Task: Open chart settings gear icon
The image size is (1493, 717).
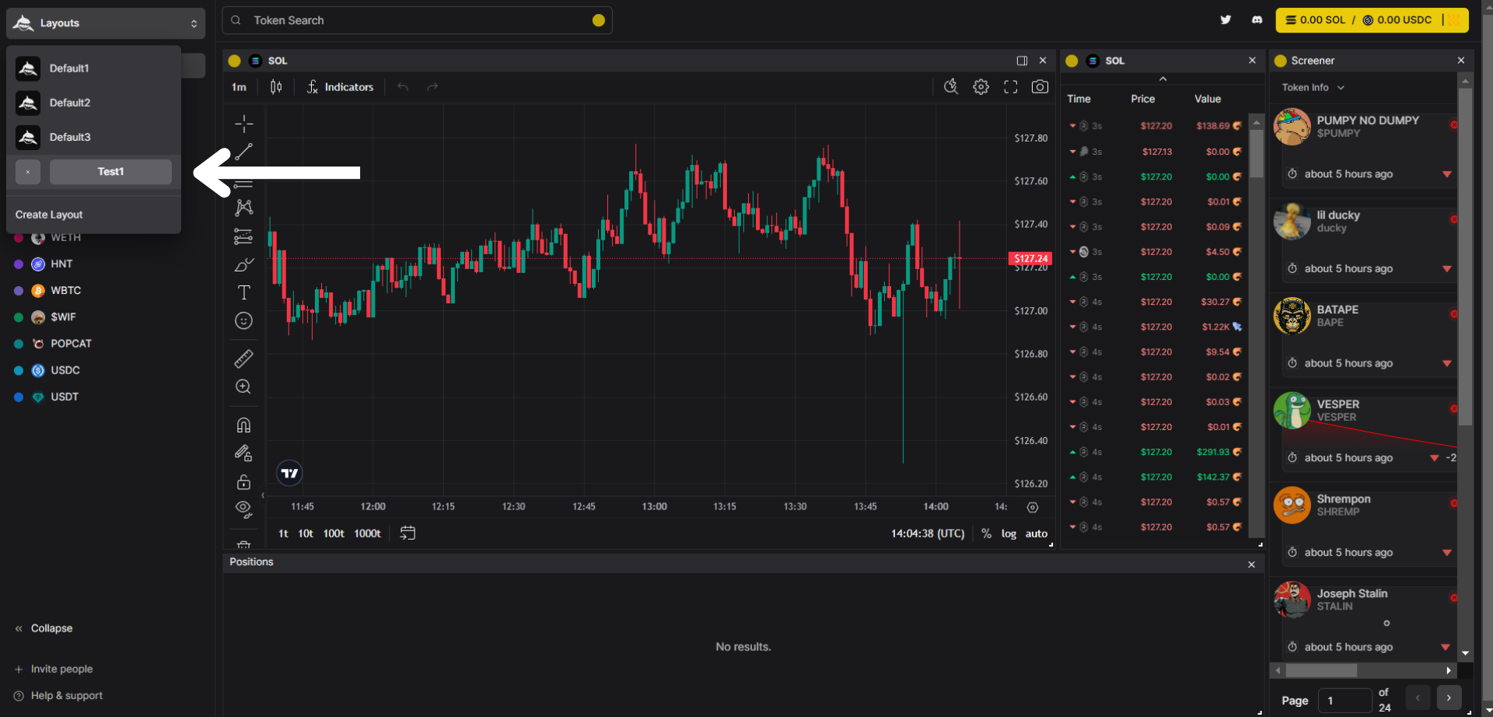Action: coord(981,87)
